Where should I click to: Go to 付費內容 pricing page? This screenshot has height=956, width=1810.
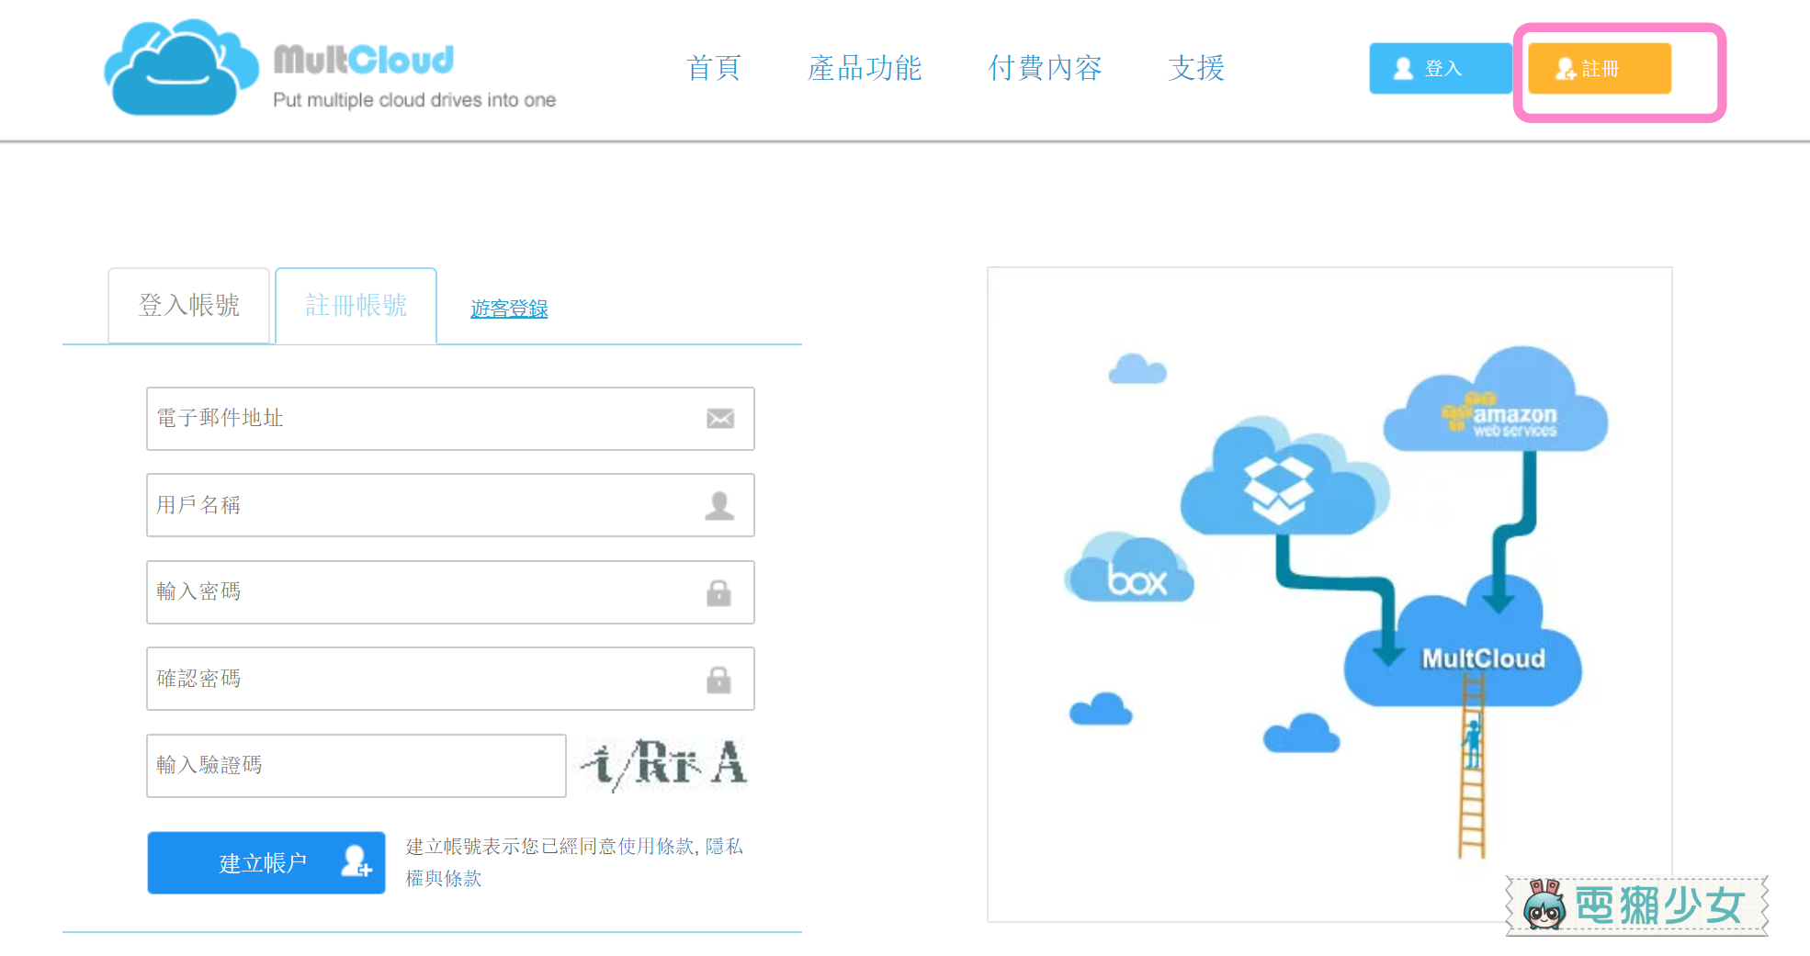tap(1045, 68)
